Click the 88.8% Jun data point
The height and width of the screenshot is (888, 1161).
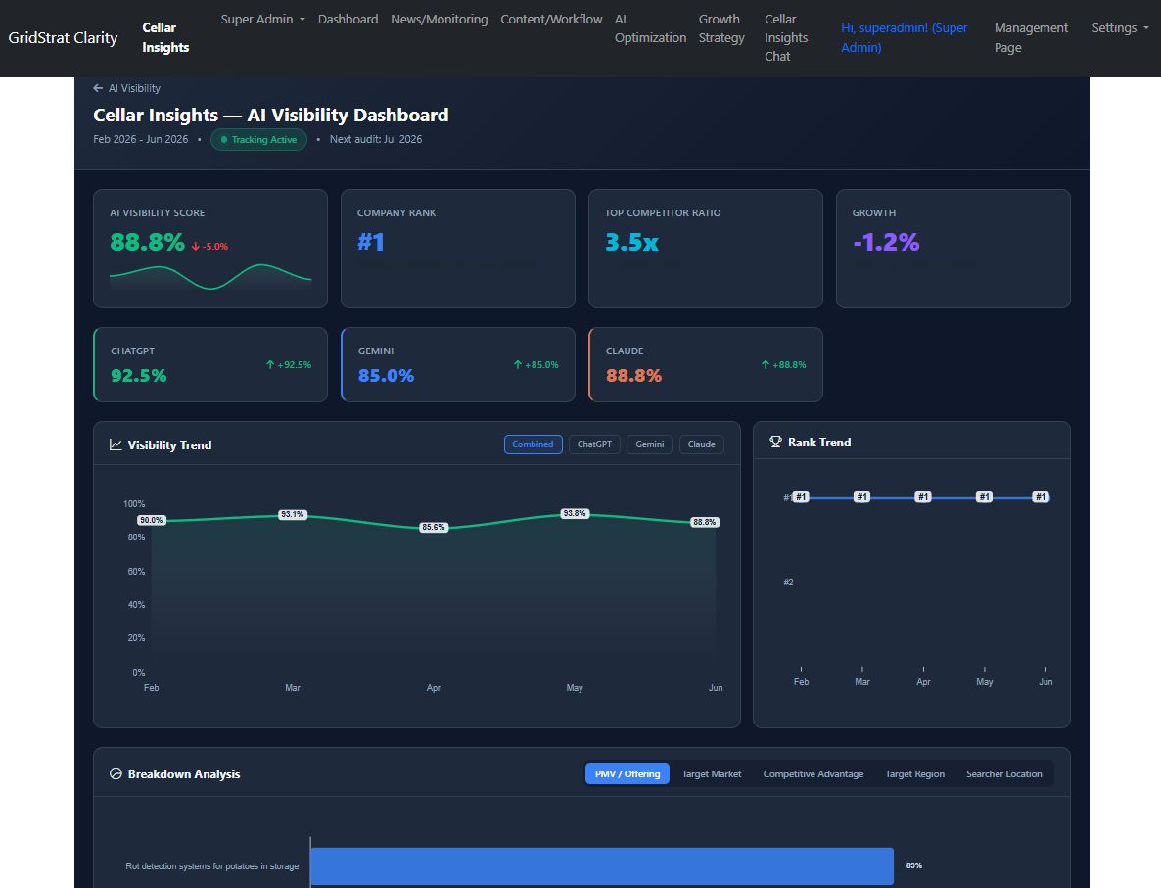tap(704, 522)
